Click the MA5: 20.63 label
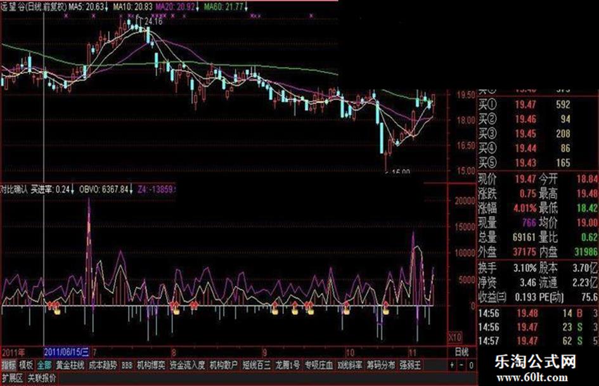This screenshot has height=386, width=599. point(87,7)
